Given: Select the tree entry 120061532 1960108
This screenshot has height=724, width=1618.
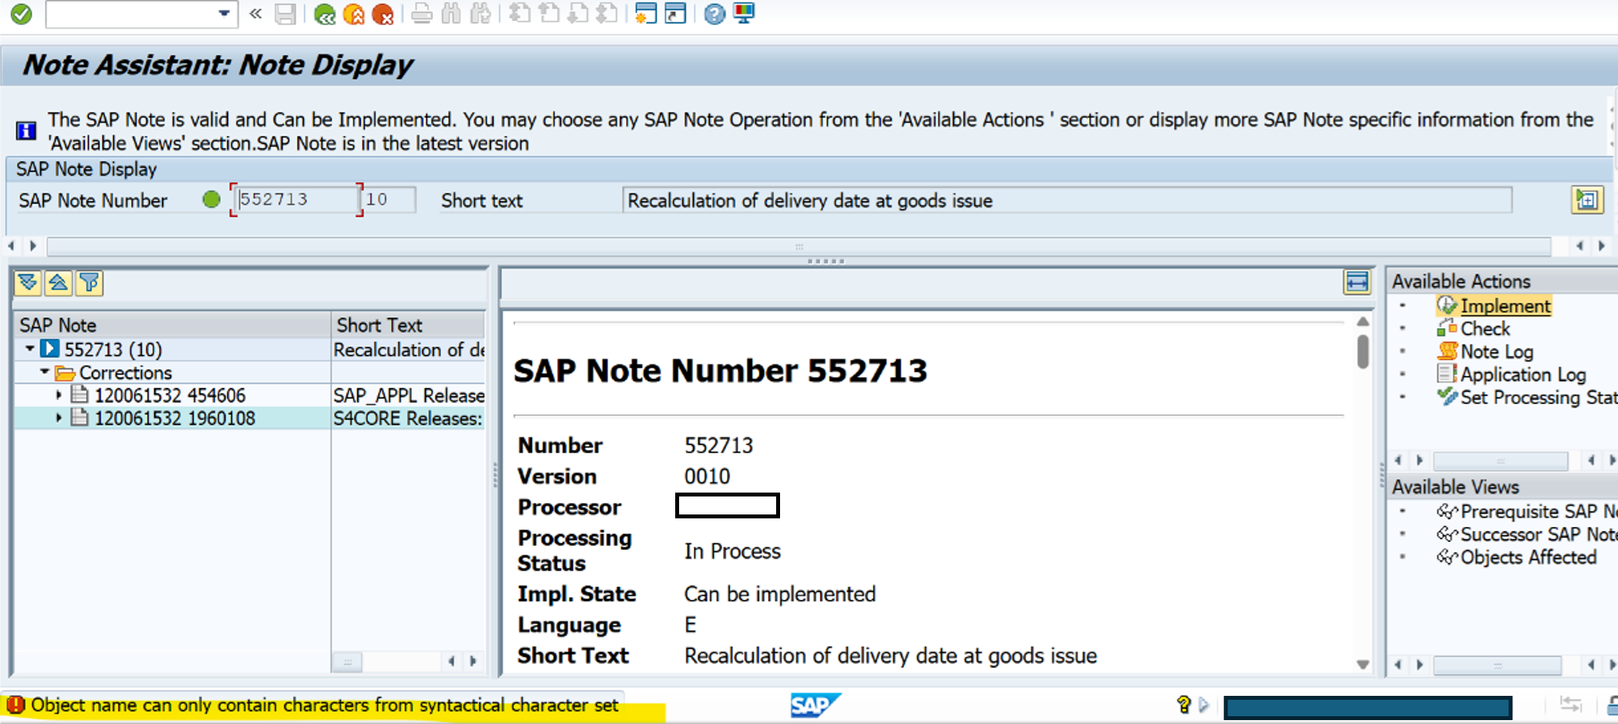Looking at the screenshot, I should point(174,418).
